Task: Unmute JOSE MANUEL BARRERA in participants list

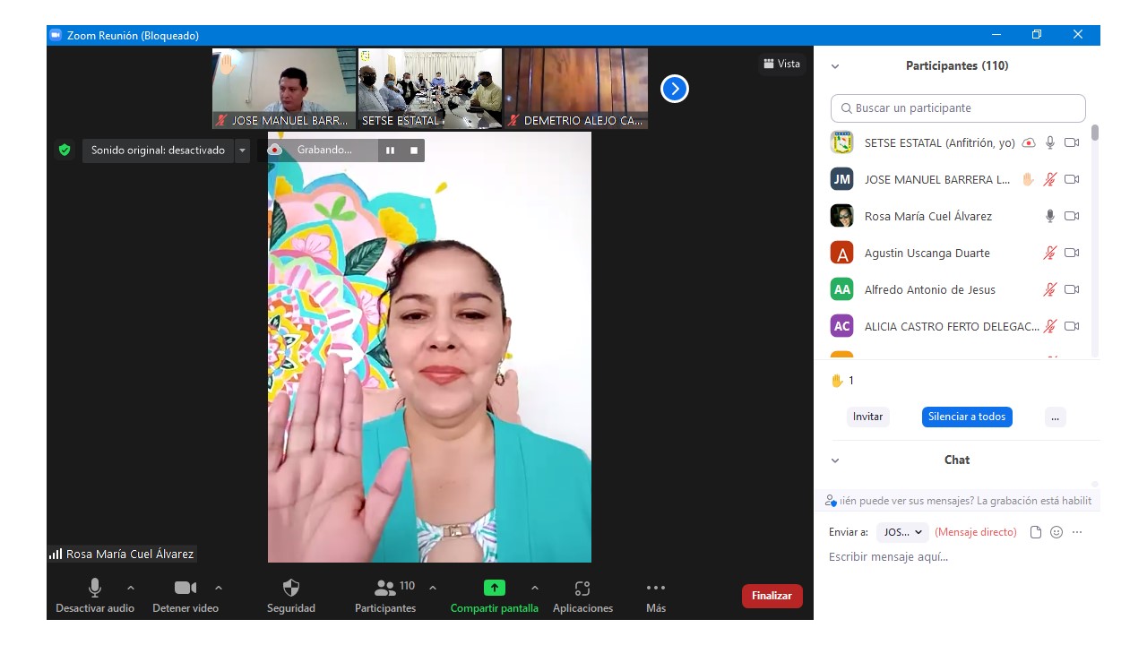Action: point(1050,179)
